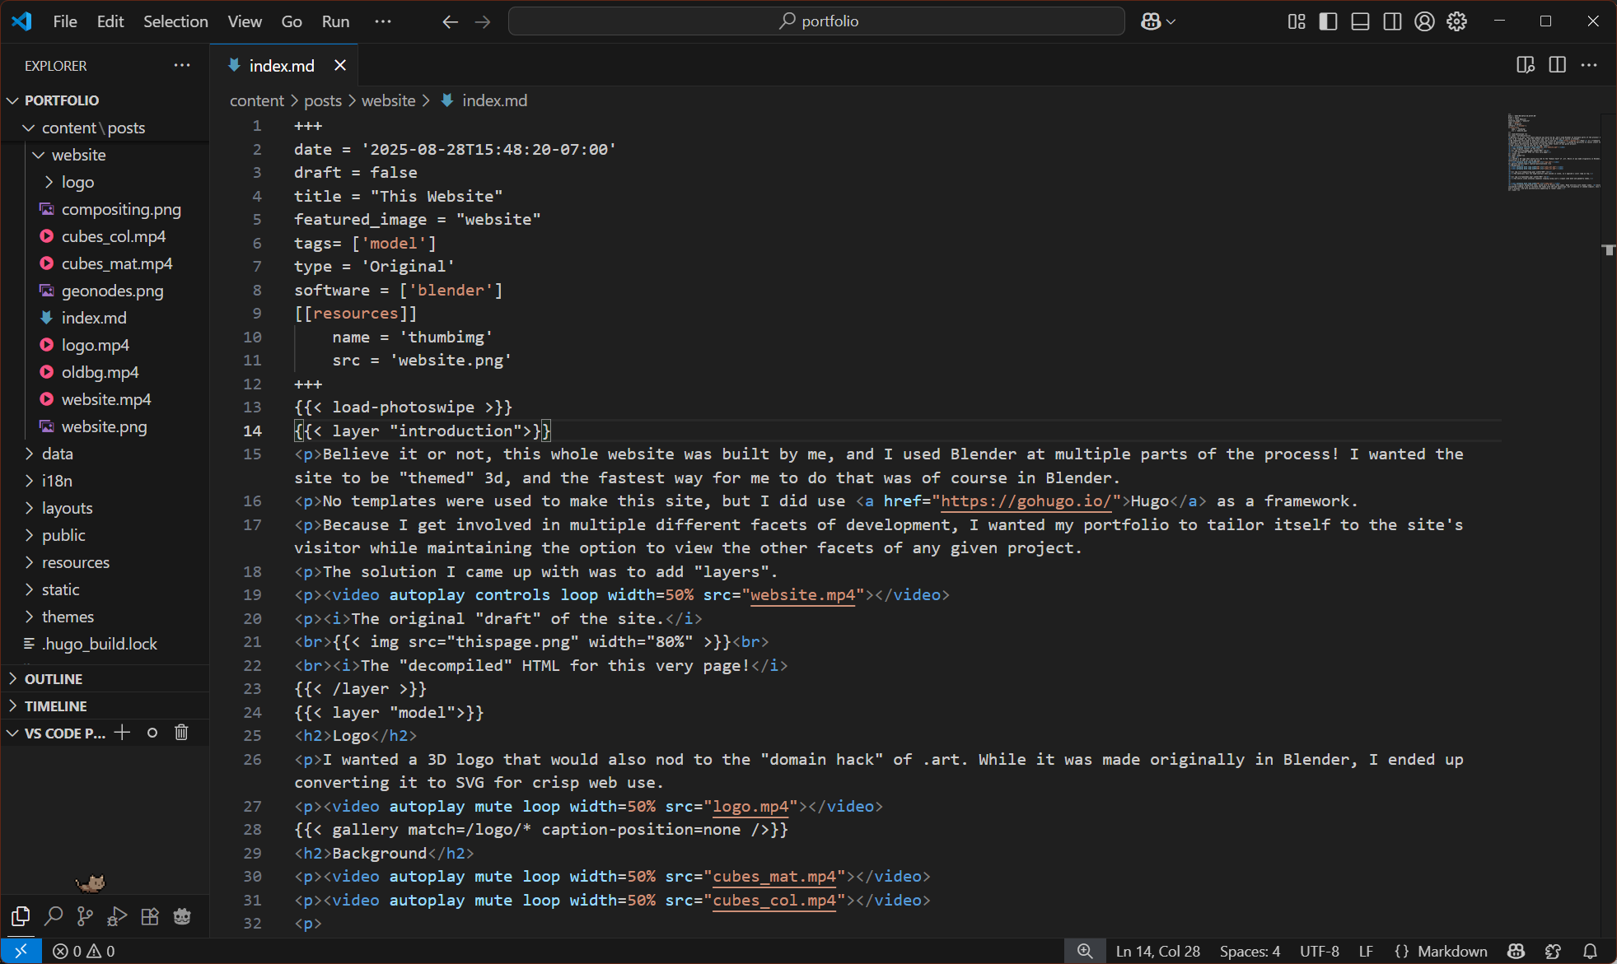
Task: Click the editor minimap
Action: (1554, 152)
